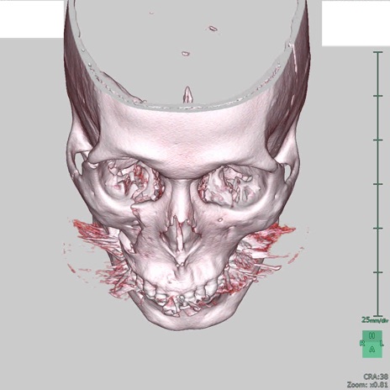
Task: Click the 'L' marker beside the orientation cube
Action: point(382,343)
